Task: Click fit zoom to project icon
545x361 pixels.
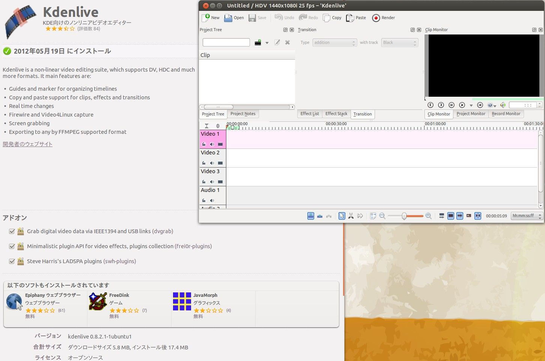Action: pyautogui.click(x=373, y=216)
